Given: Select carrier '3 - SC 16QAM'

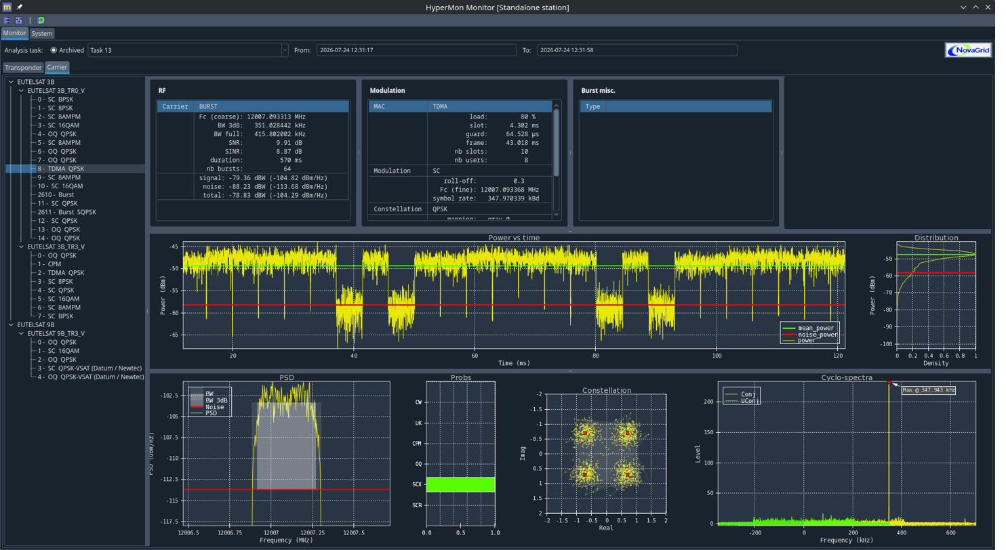Looking at the screenshot, I should 58,125.
